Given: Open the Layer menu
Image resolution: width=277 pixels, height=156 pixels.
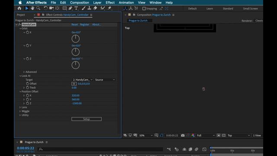Looking at the screenshot, I should [97, 3].
